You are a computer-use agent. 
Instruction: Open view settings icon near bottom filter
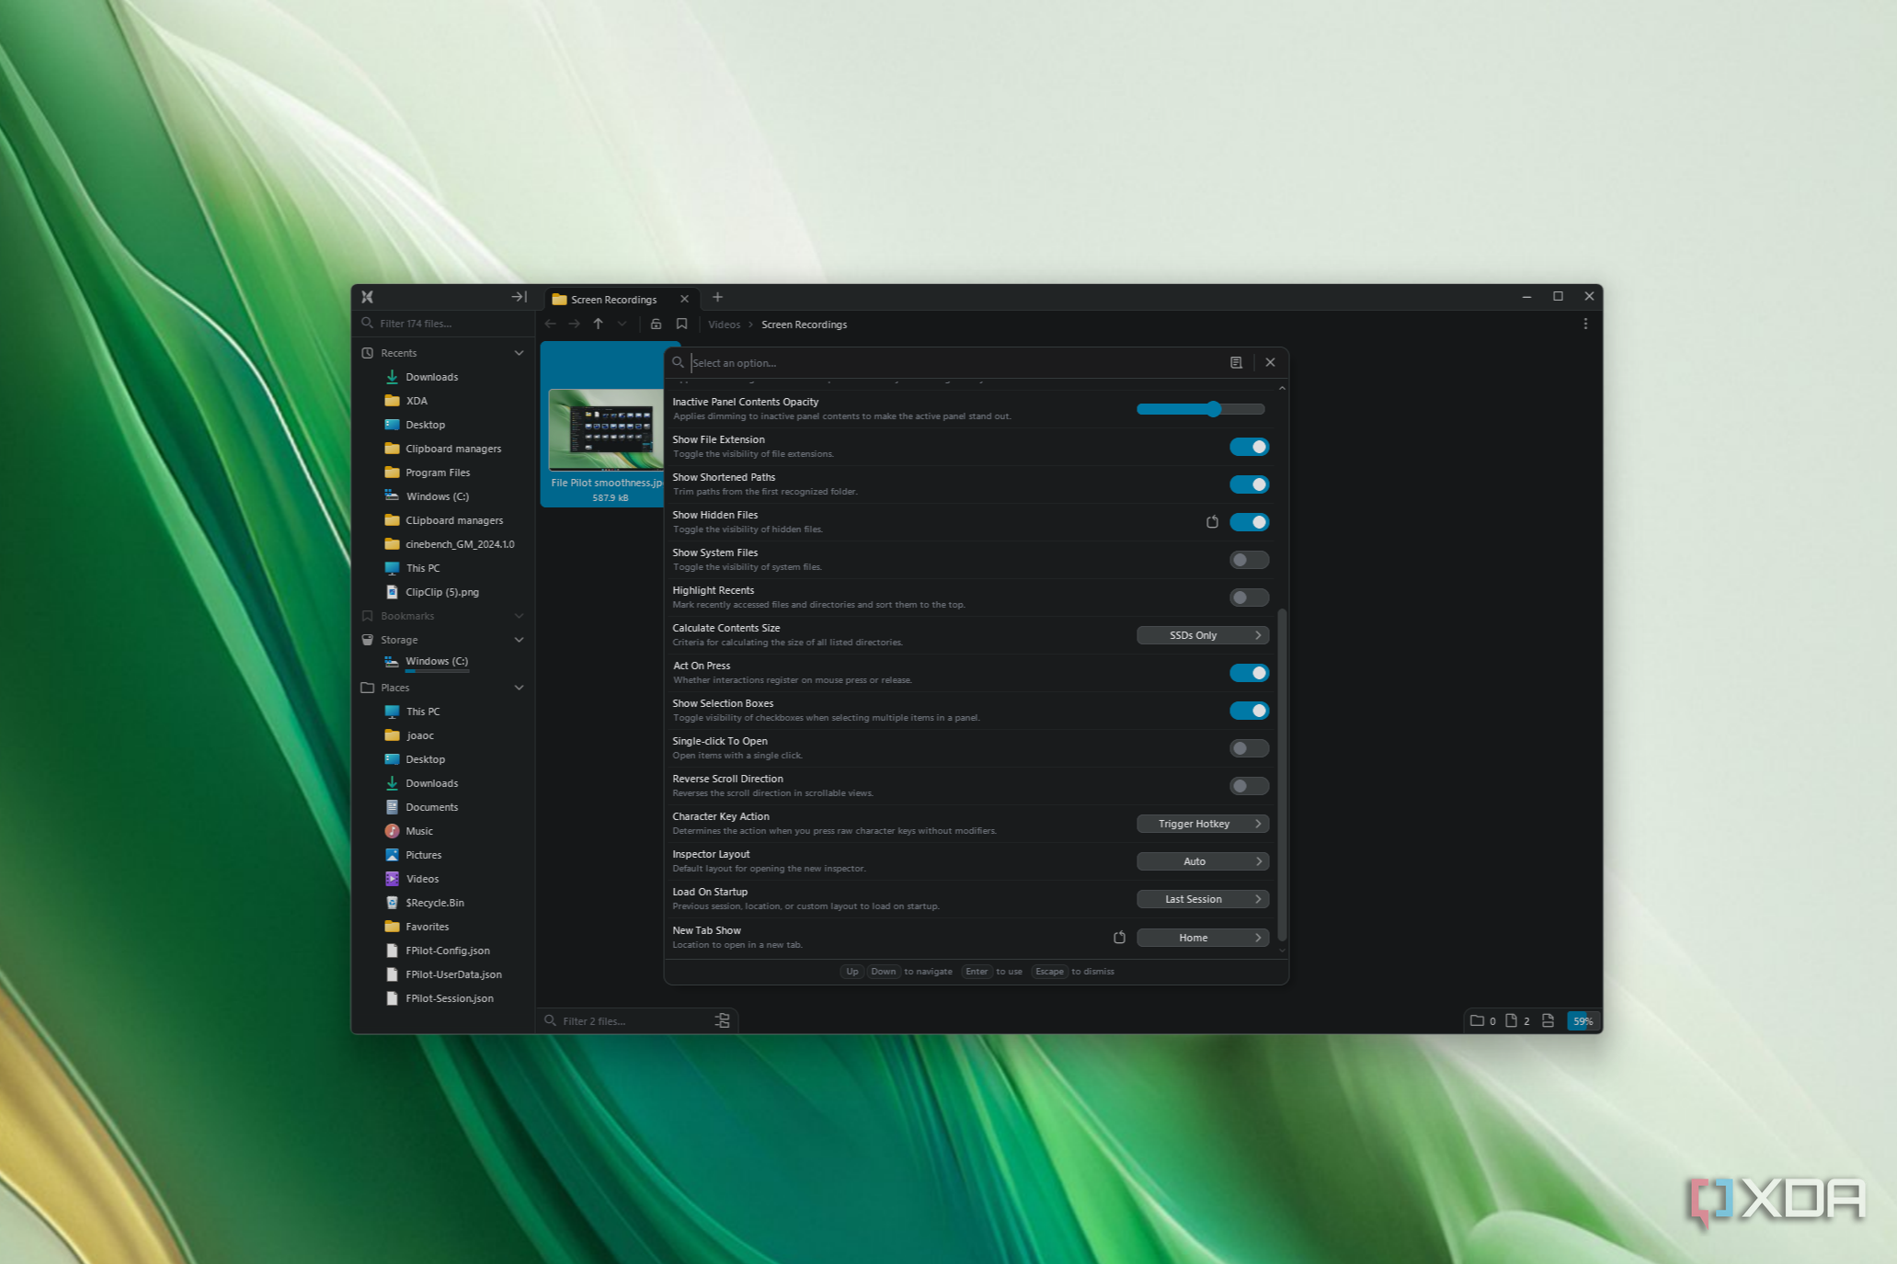723,1020
